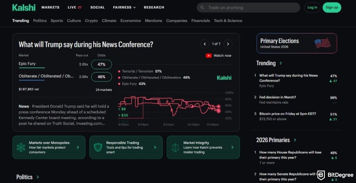Screen dimensions: 356x183
Task: Select the Climate category tab
Action: tap(109, 21)
